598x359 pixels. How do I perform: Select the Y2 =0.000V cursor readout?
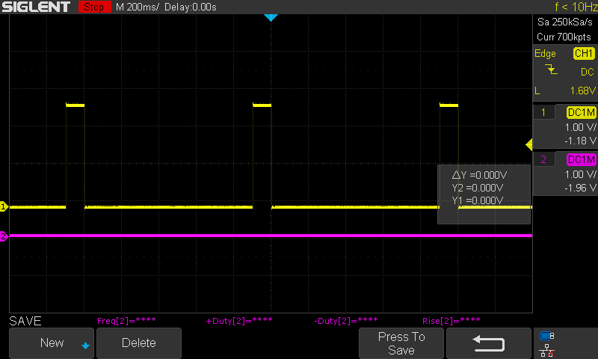point(478,188)
